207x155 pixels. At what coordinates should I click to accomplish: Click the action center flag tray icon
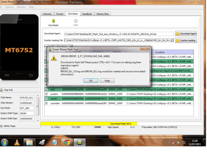coord(174,143)
